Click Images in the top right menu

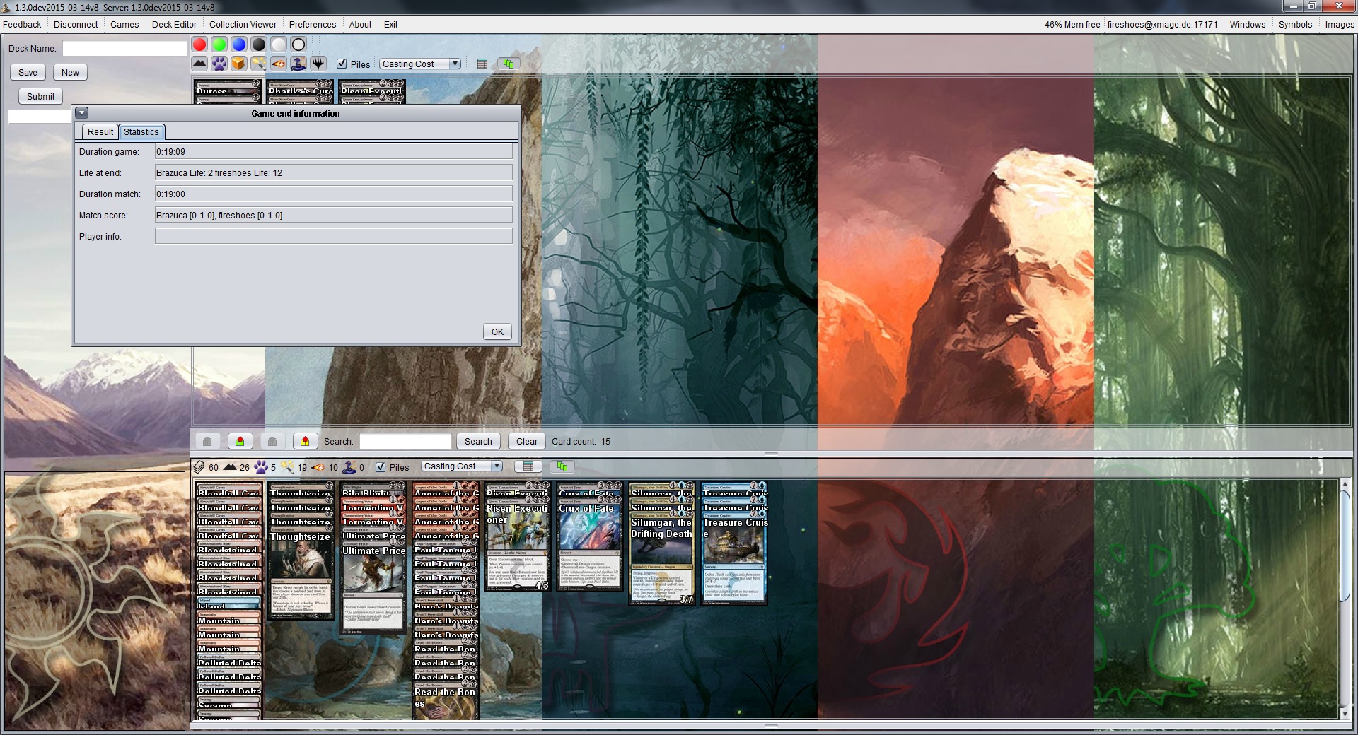point(1340,24)
